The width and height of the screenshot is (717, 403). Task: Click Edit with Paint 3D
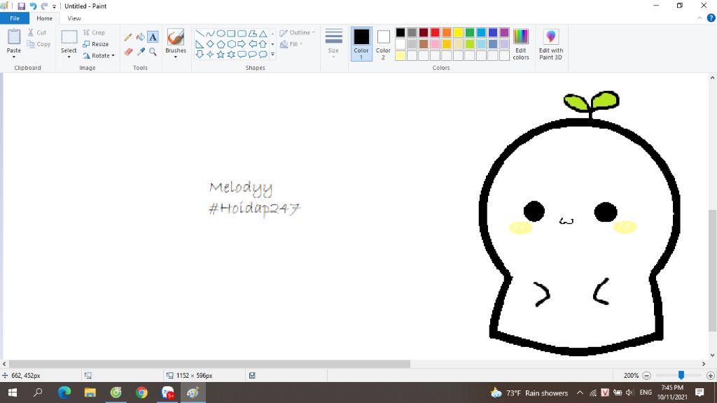(551, 44)
